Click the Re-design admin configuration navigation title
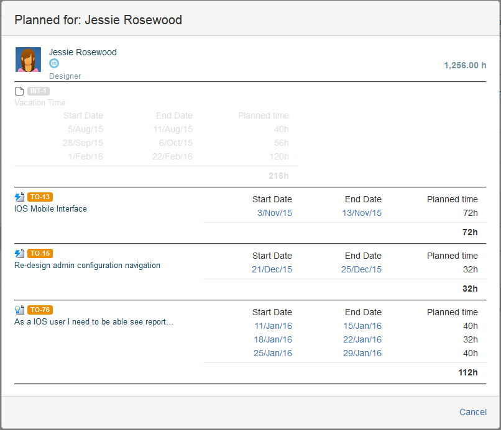The height and width of the screenshot is (430, 501). [x=87, y=266]
